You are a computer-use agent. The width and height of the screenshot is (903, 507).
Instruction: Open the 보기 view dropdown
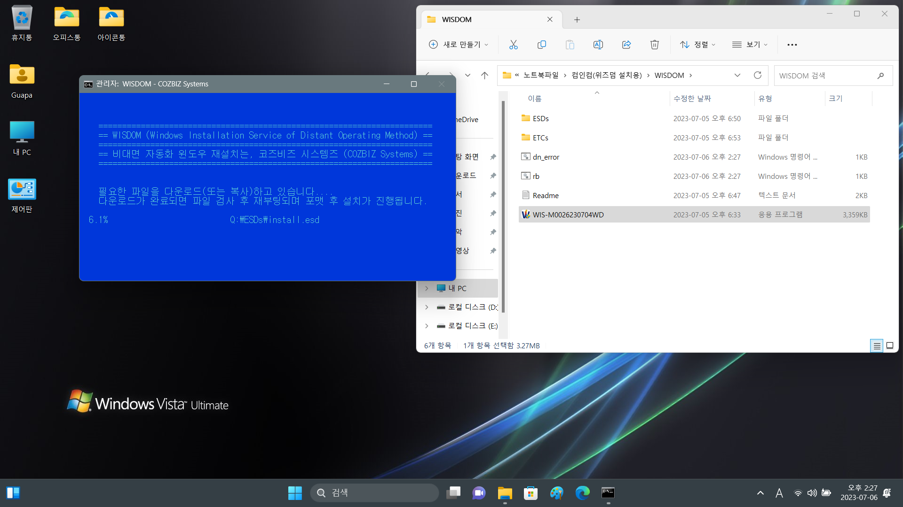point(750,45)
